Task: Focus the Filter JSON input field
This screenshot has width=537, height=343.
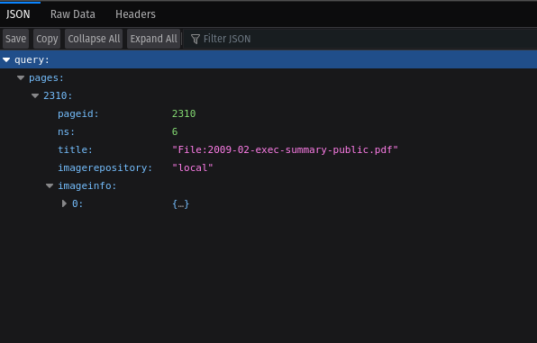Action: coord(360,39)
